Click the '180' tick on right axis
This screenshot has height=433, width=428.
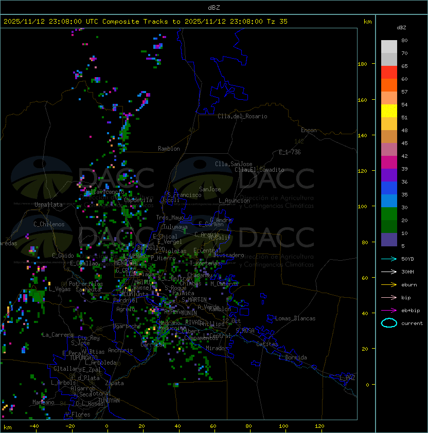pos(362,64)
